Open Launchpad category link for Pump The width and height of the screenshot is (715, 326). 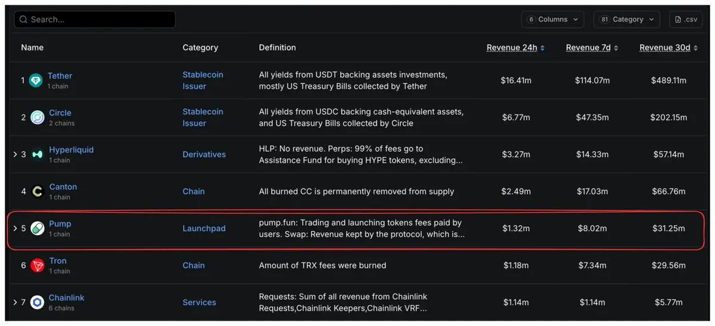tap(204, 228)
